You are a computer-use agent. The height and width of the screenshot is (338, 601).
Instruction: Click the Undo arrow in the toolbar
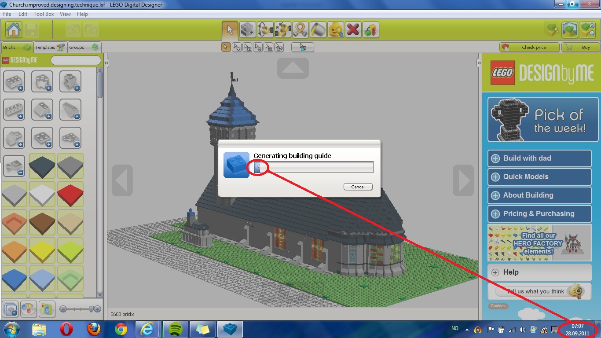[x=73, y=29]
